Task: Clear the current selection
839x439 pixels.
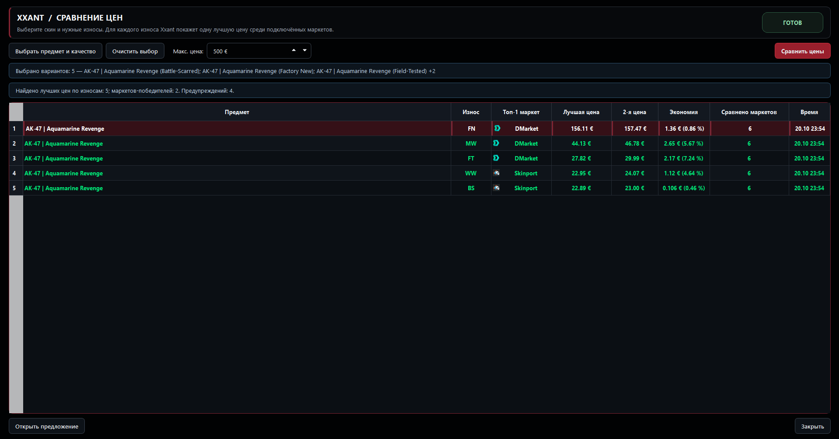Action: click(135, 51)
